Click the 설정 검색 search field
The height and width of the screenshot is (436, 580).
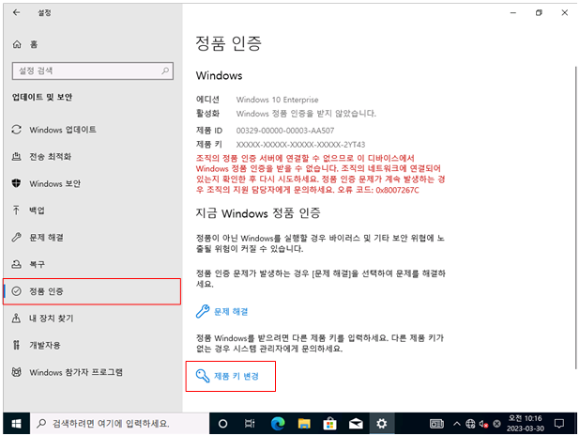click(x=93, y=70)
